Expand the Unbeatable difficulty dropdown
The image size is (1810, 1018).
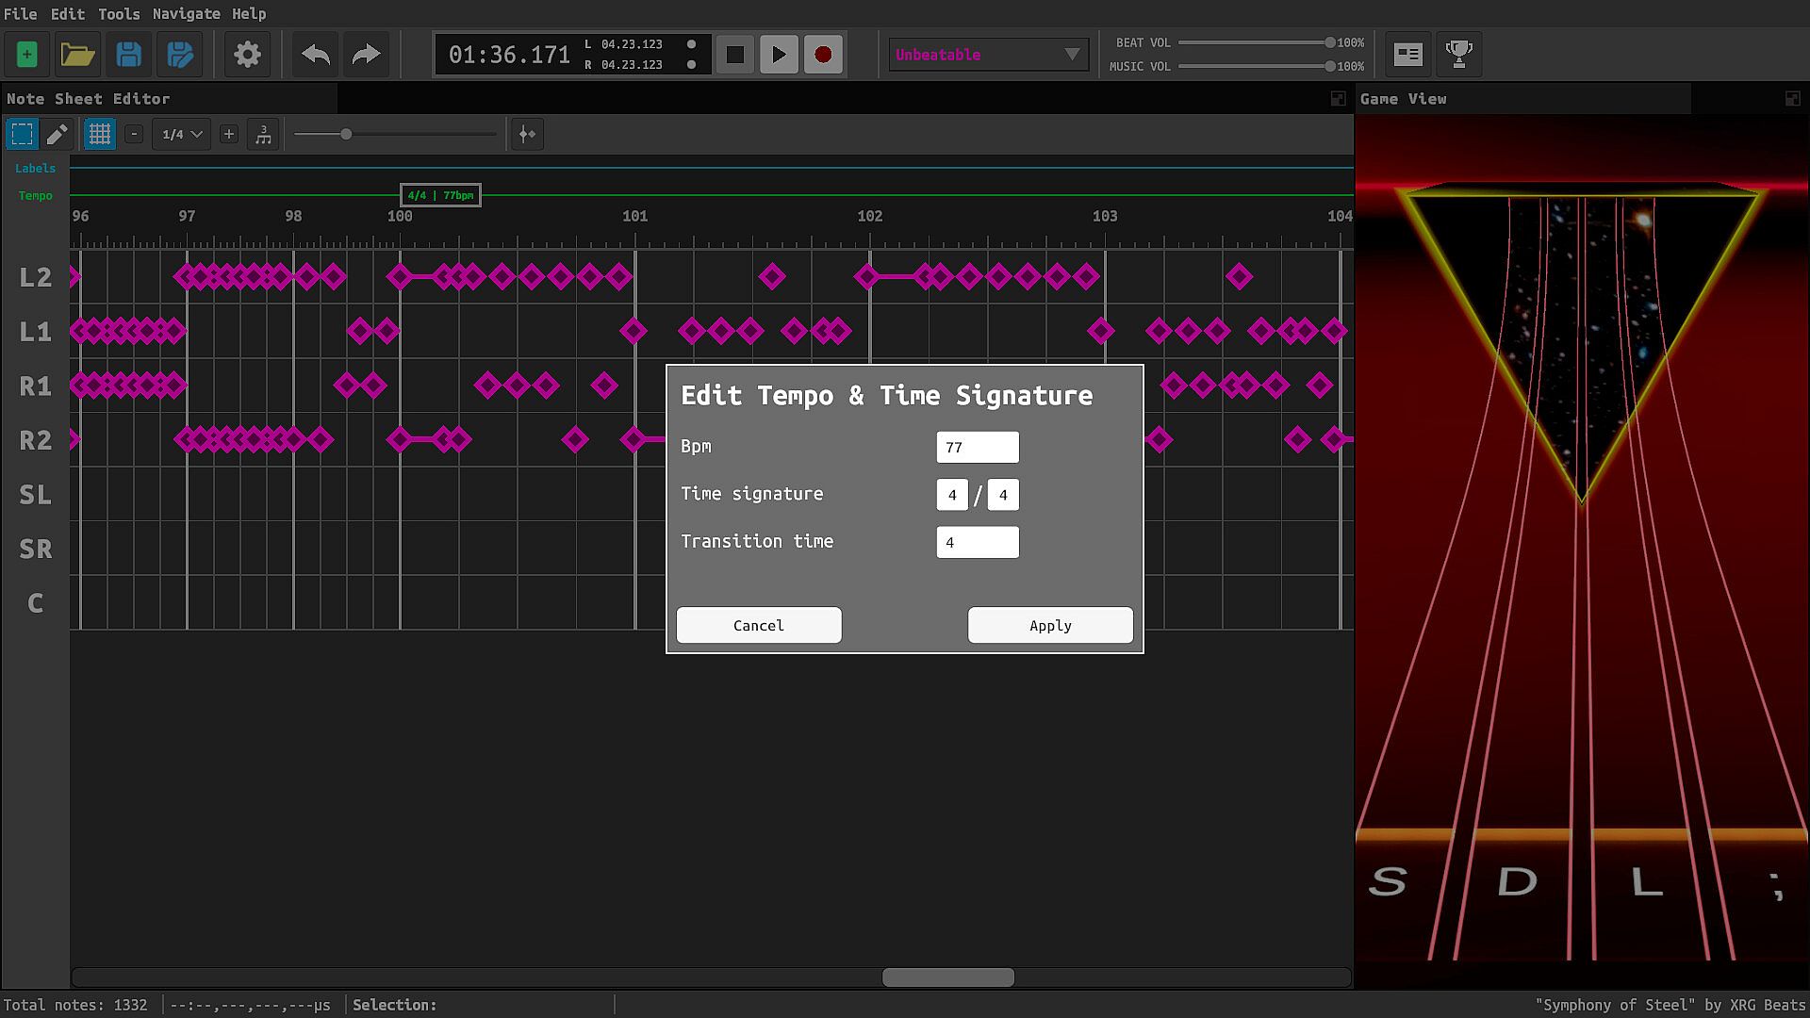(988, 55)
